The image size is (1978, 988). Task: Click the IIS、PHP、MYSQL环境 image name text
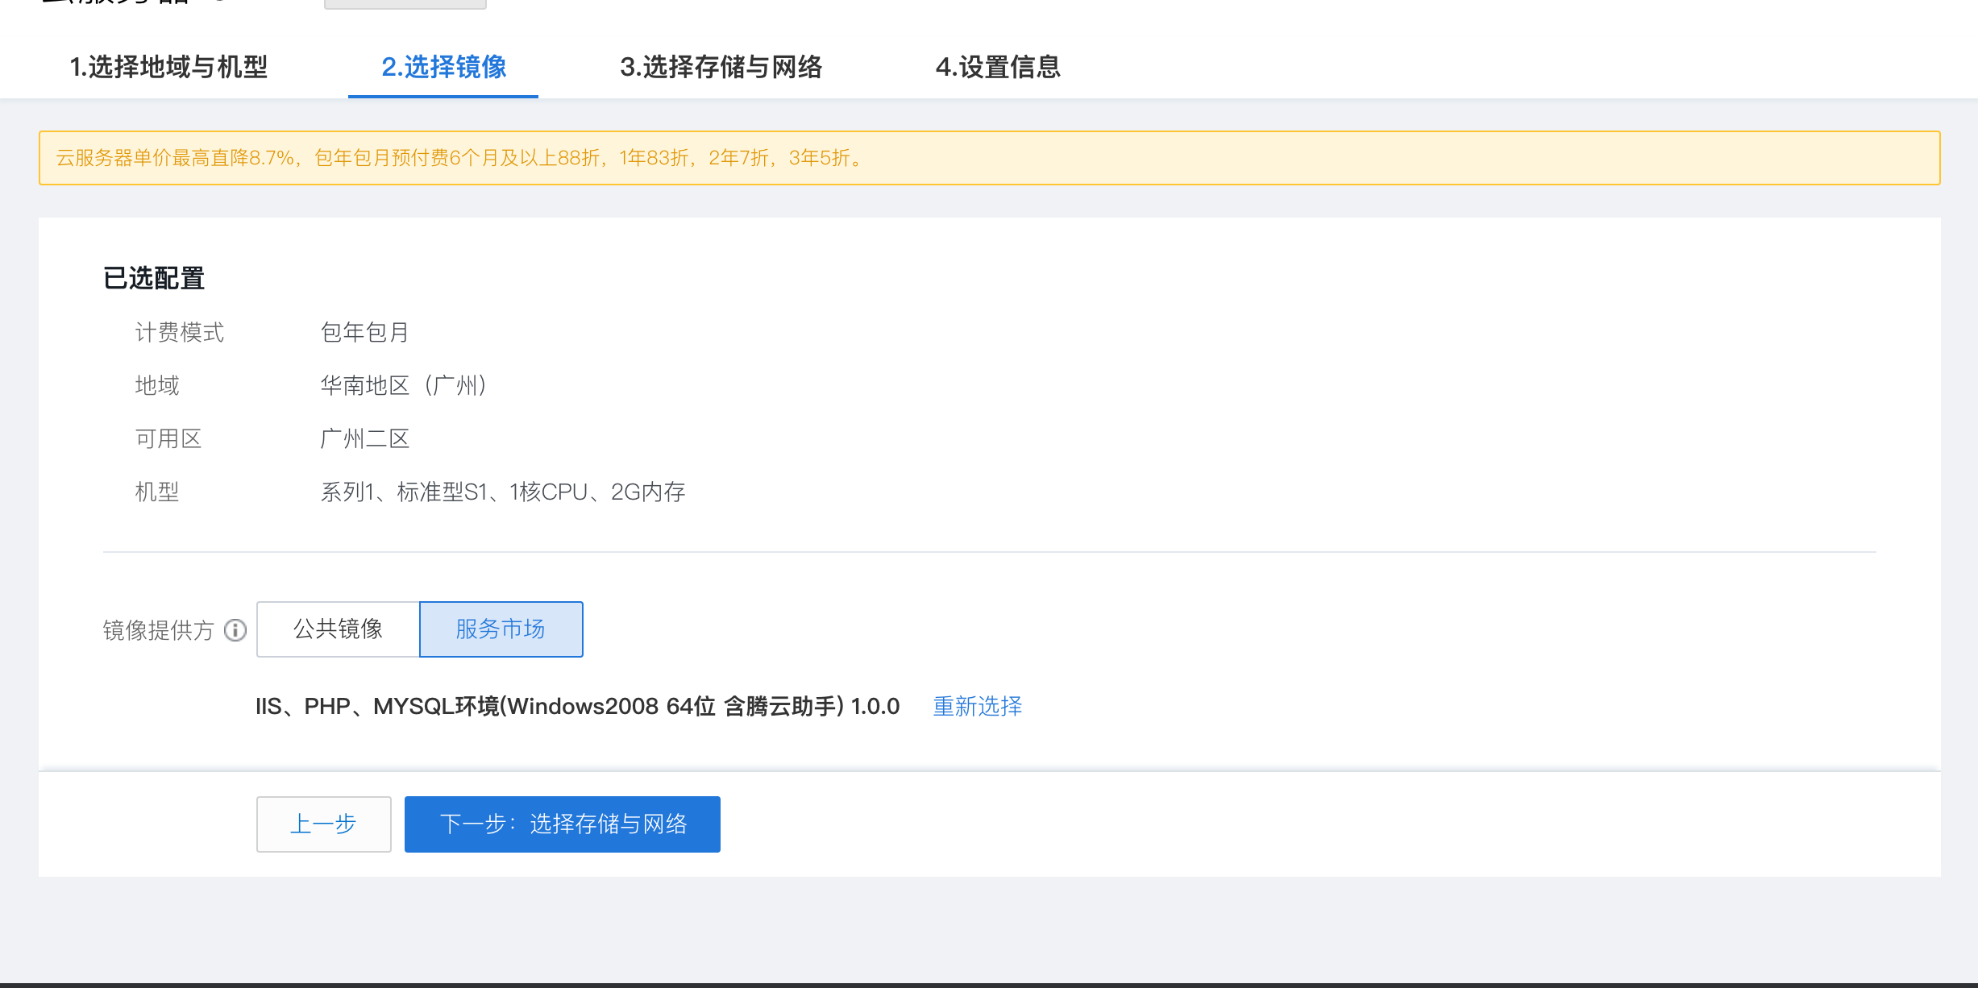pos(577,707)
